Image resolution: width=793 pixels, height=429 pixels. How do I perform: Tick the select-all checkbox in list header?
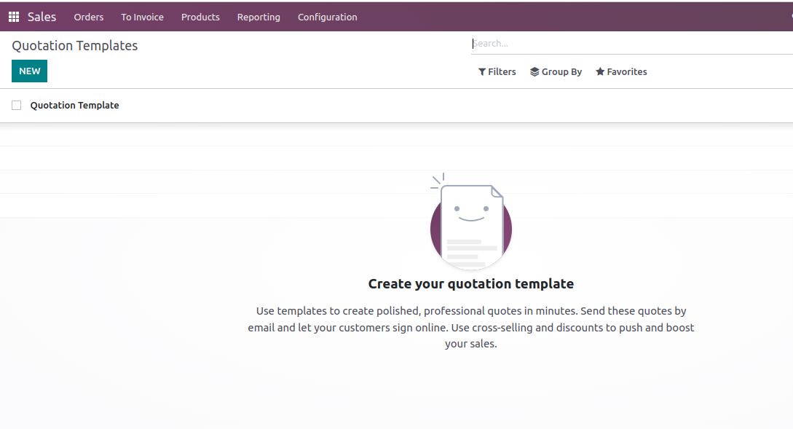pos(17,106)
